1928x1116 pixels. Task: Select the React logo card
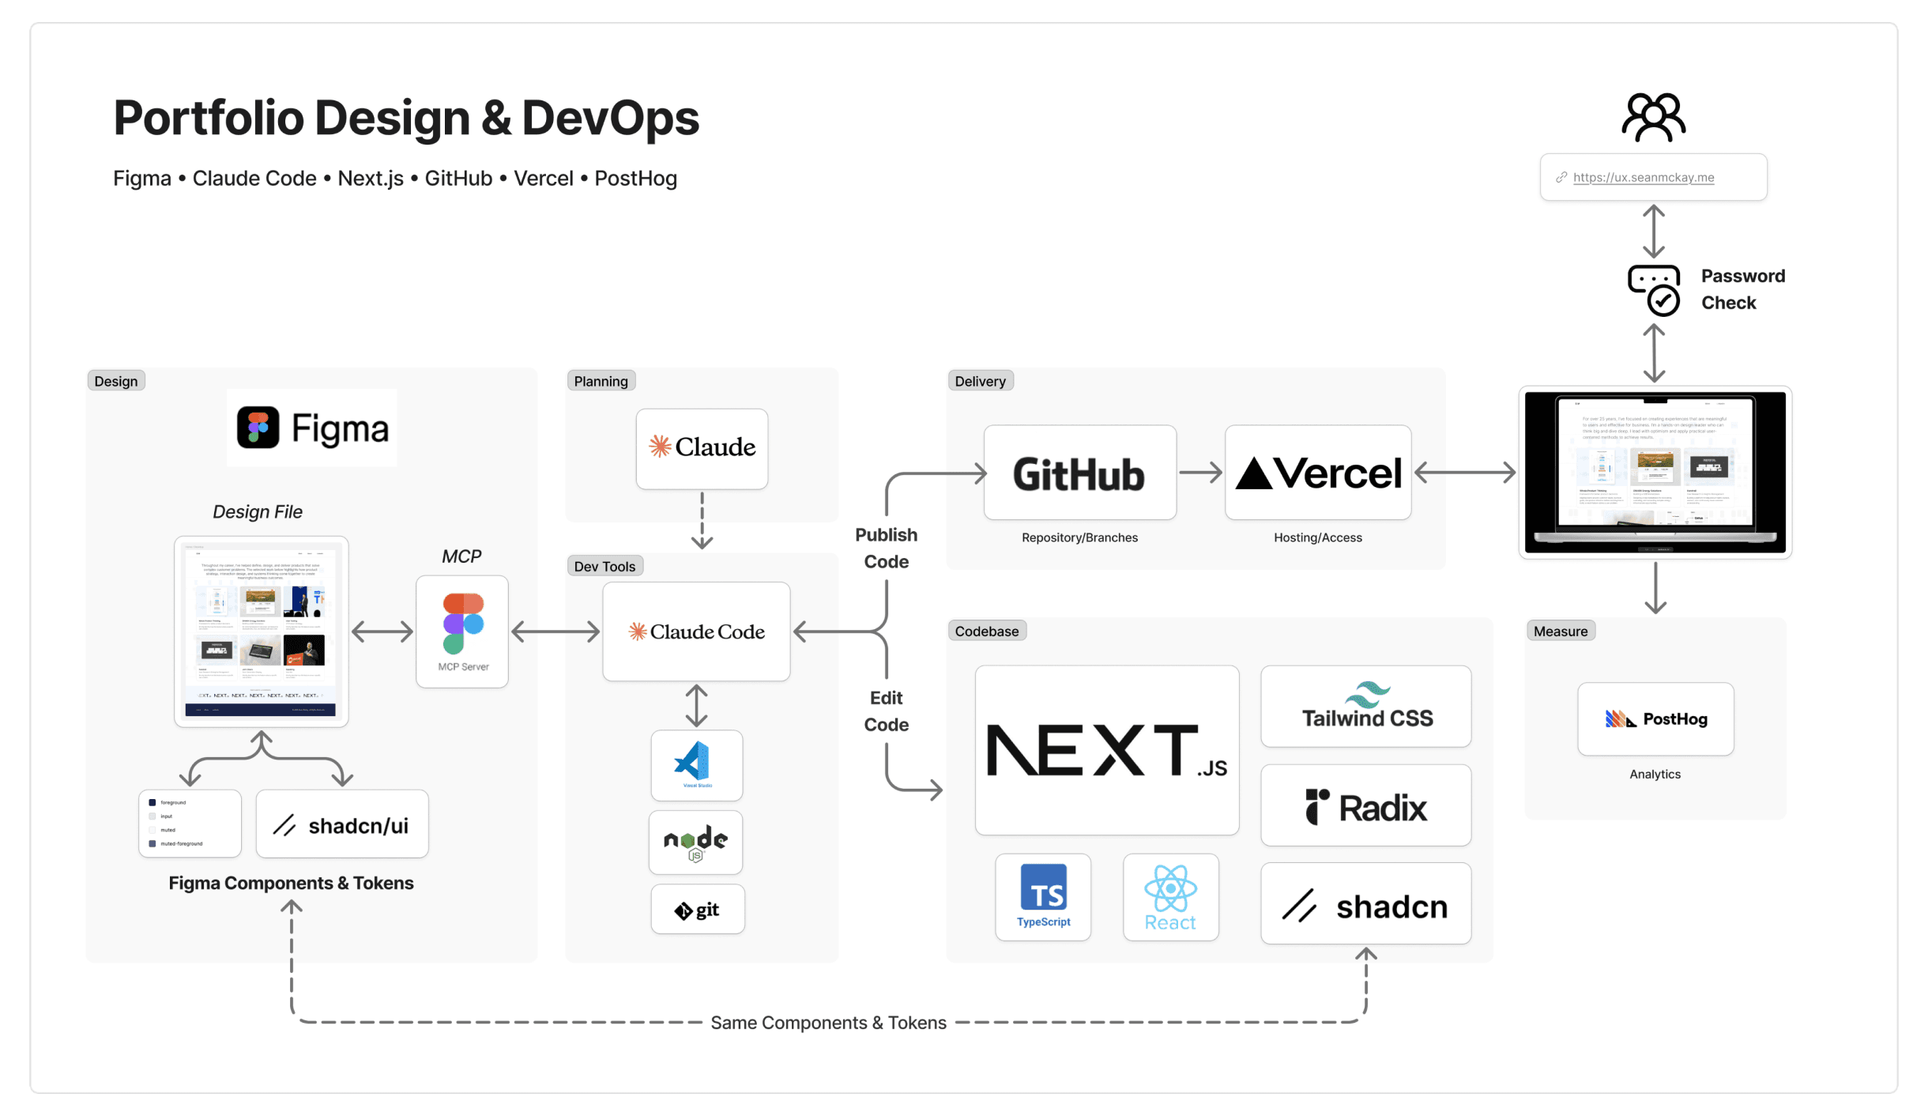click(x=1171, y=897)
